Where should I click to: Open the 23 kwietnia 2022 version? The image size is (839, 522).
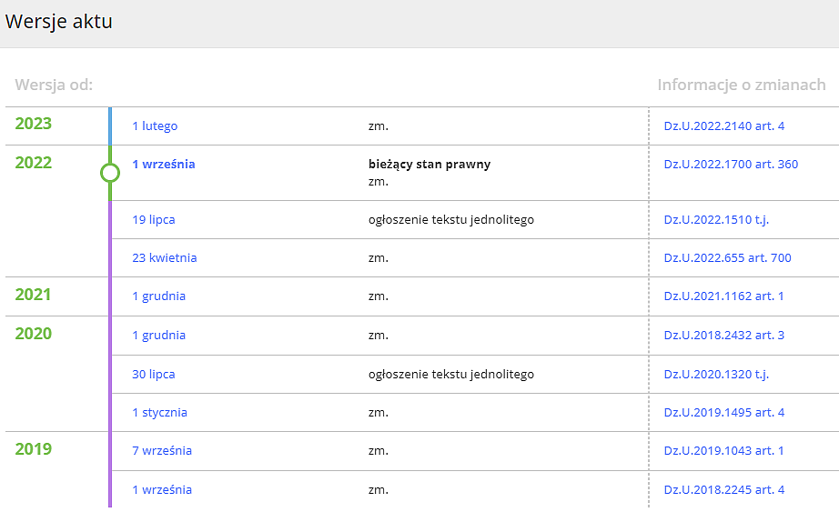(165, 258)
